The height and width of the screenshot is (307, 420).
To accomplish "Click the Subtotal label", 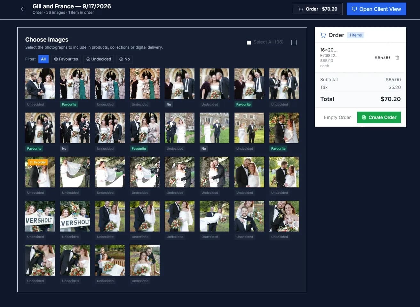I will 329,80.
